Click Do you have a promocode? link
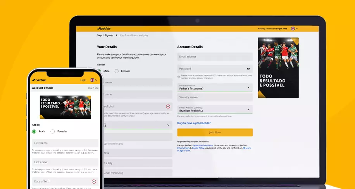This screenshot has height=189, width=355. click(x=194, y=123)
